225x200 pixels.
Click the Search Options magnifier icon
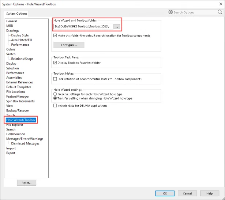pos(220,12)
